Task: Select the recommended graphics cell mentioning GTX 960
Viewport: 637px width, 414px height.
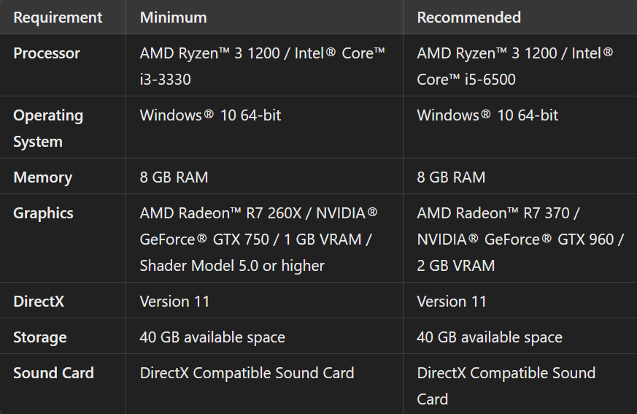Action: tap(520, 239)
